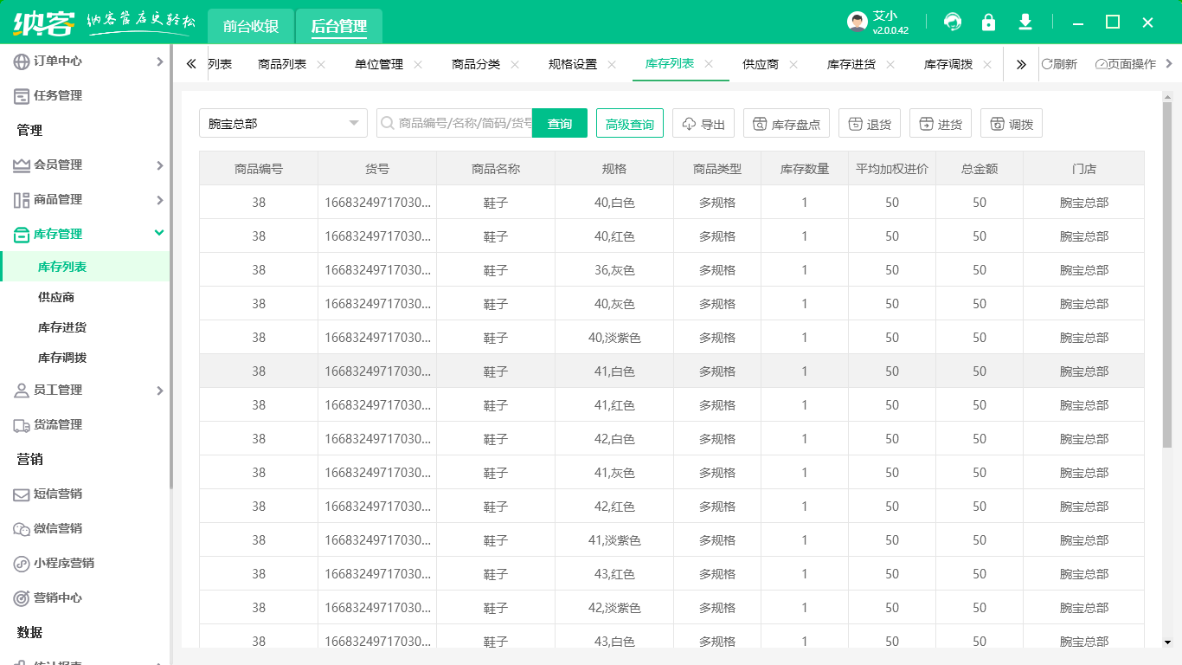Click the 进货 purchase button
Image resolution: width=1182 pixels, height=665 pixels.
tap(941, 124)
